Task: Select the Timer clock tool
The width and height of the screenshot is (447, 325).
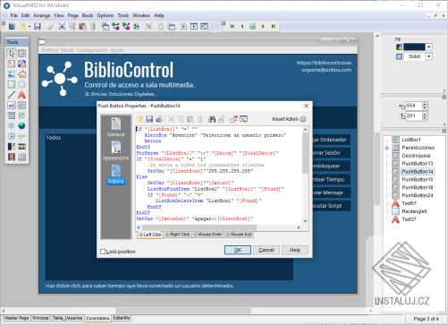Action: (x=12, y=136)
